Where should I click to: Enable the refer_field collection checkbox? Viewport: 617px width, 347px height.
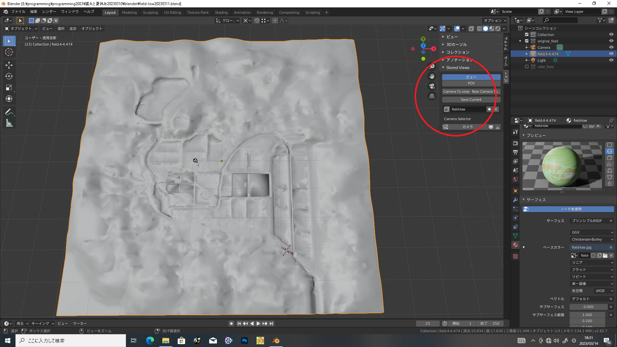tap(527, 67)
